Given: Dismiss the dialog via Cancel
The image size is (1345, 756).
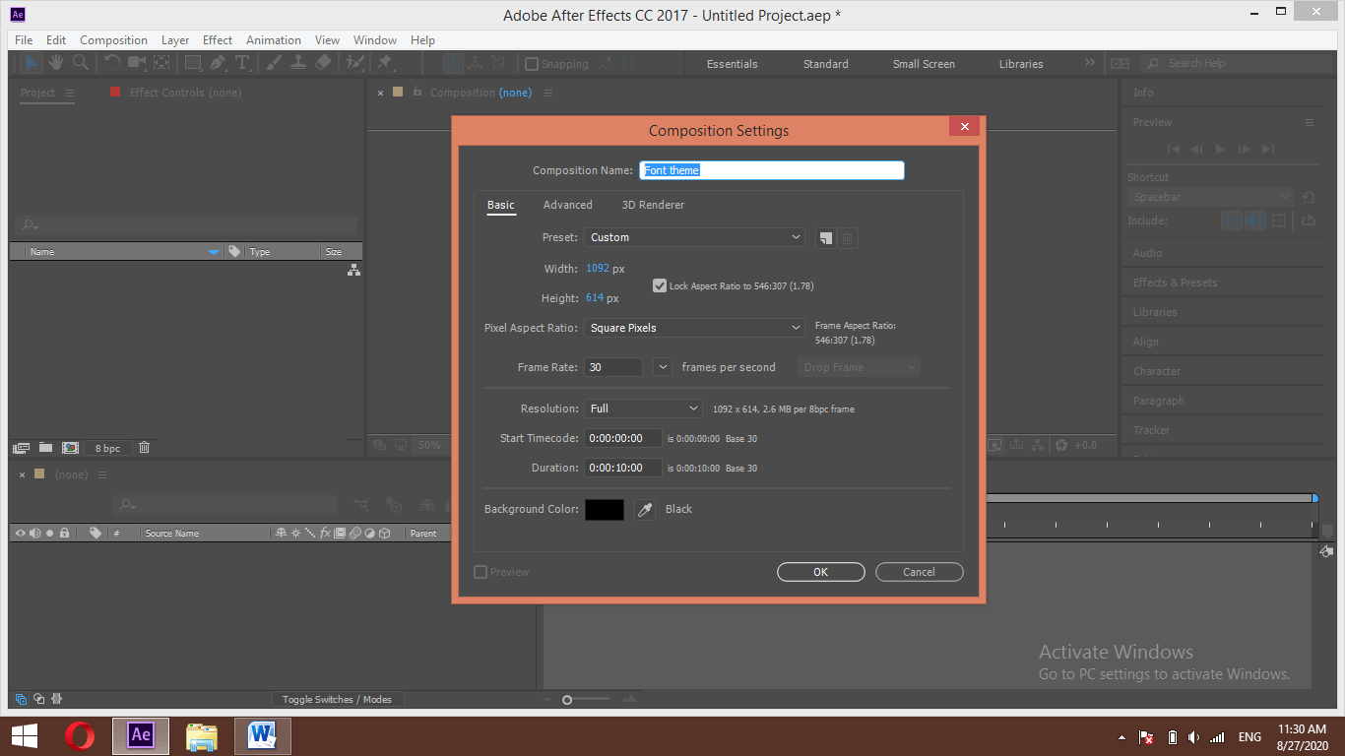Looking at the screenshot, I should (x=919, y=571).
